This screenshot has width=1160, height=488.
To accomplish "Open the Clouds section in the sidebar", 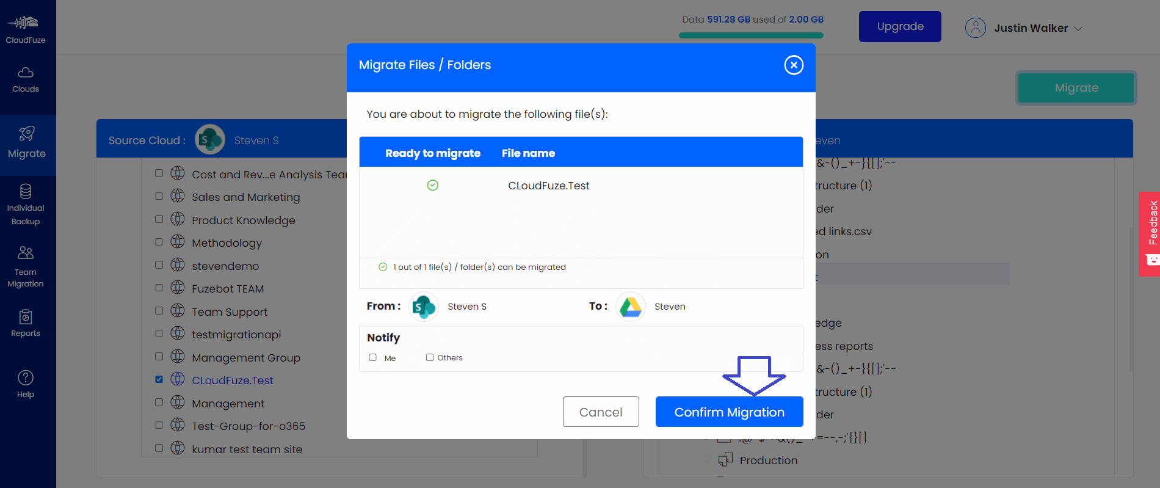I will coord(26,79).
